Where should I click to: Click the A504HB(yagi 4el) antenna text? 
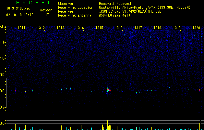click(x=114, y=15)
